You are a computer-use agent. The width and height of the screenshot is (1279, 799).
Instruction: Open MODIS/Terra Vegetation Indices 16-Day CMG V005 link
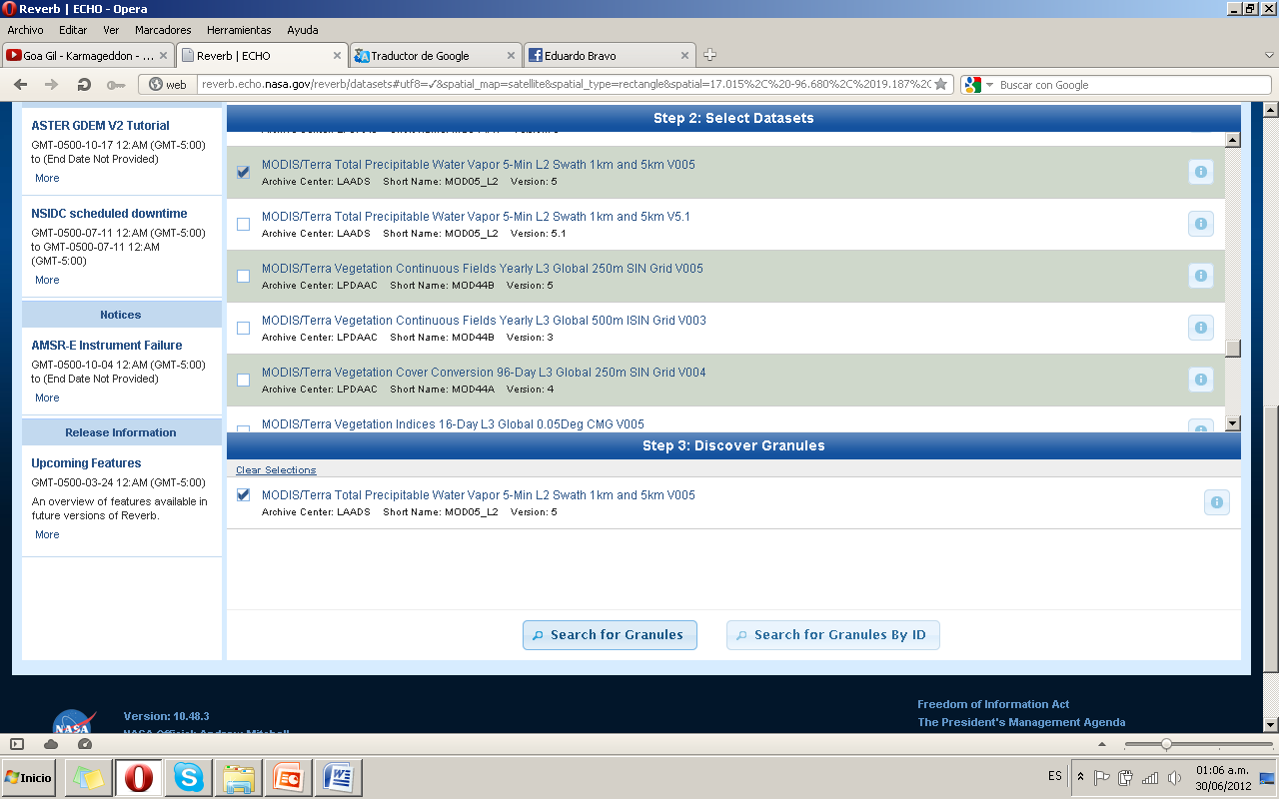click(453, 424)
